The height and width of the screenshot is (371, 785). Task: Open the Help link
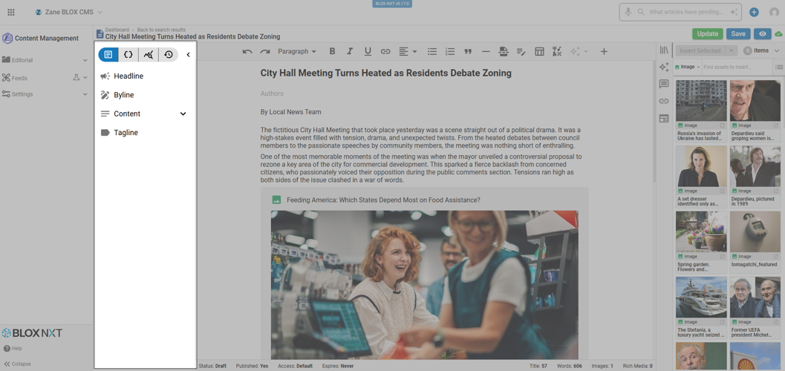(13, 349)
